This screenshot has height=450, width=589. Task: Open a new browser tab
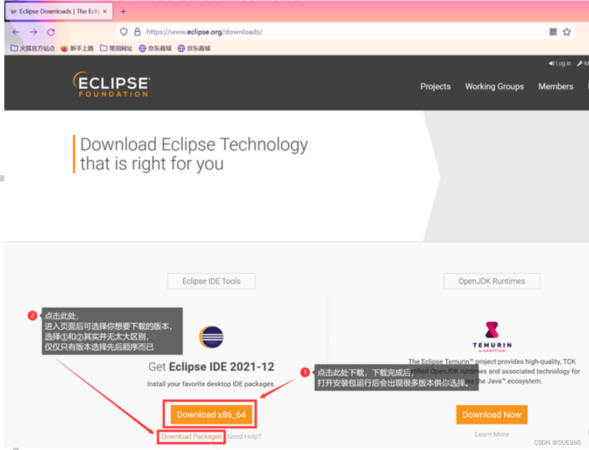(x=123, y=10)
